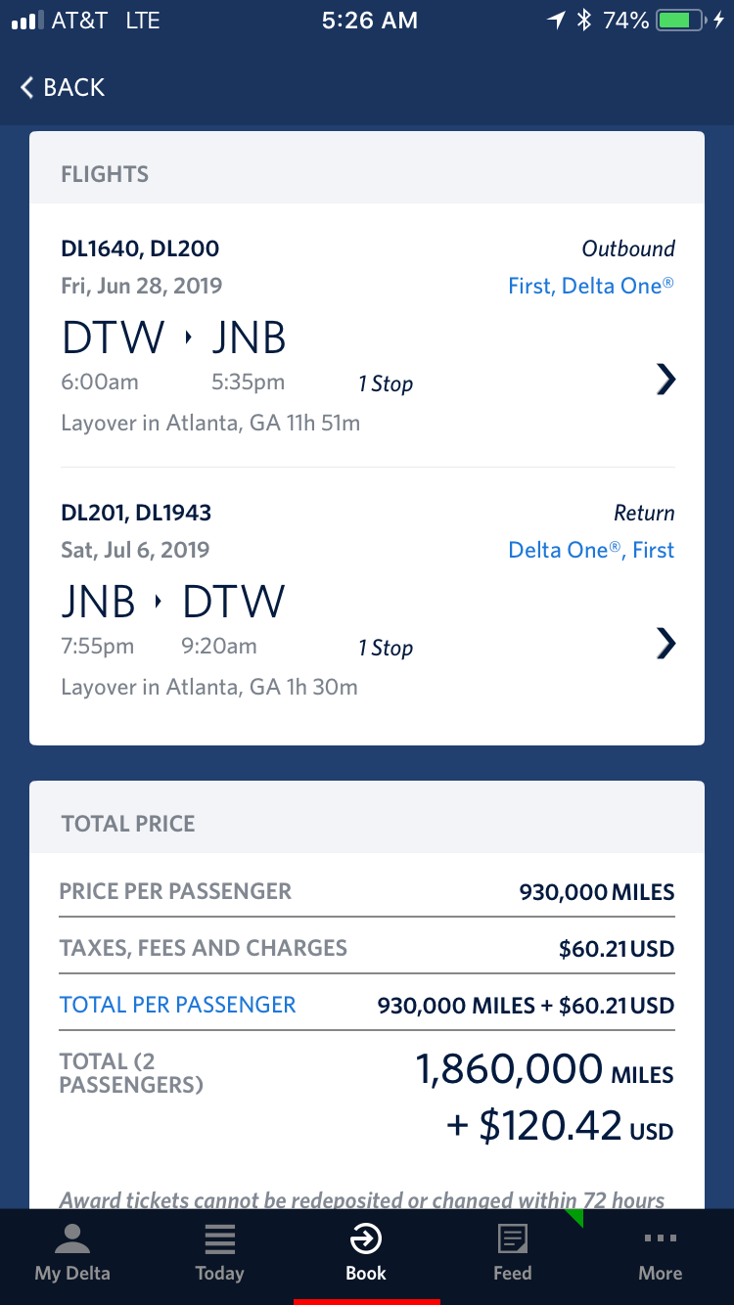This screenshot has width=734, height=1305.
Task: Tap the 1,860,000 miles total amount
Action: (x=545, y=1070)
